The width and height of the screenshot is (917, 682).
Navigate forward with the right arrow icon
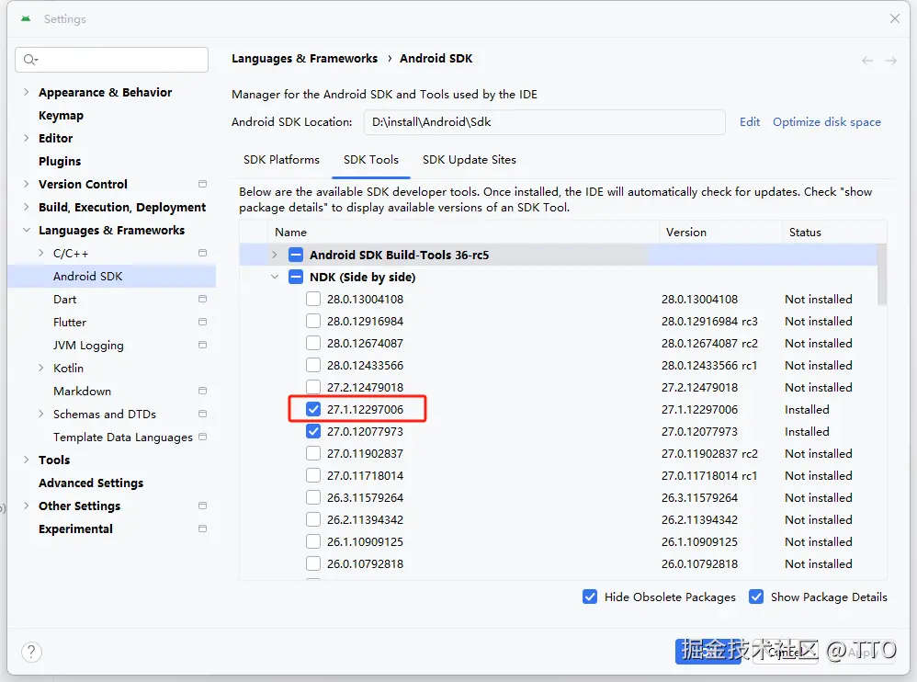click(890, 61)
